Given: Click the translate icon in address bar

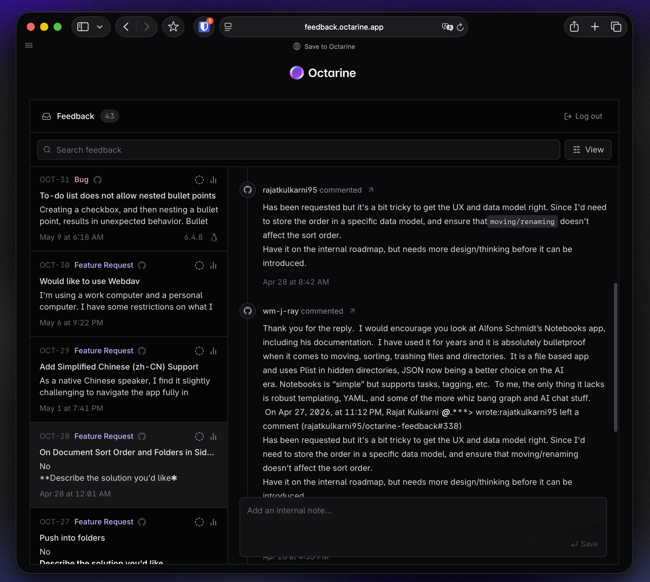Looking at the screenshot, I should click(447, 27).
